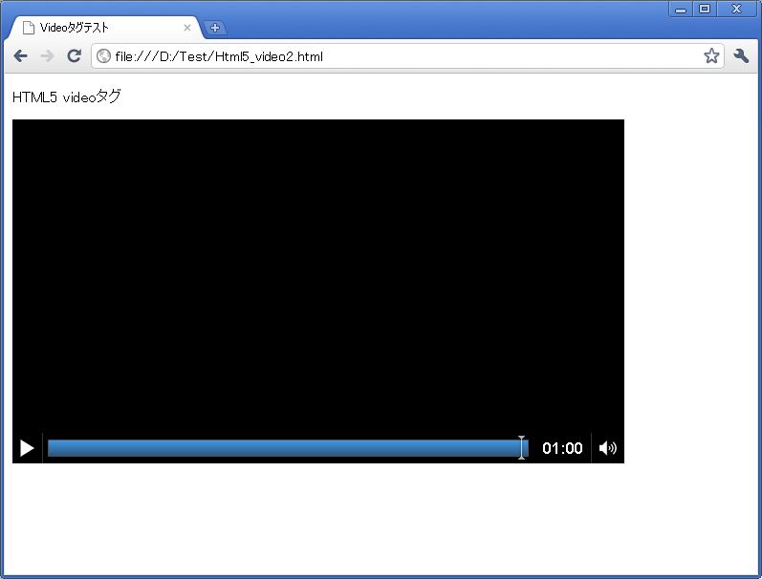The width and height of the screenshot is (762, 579).
Task: Click the globe icon in address bar
Action: point(103,56)
